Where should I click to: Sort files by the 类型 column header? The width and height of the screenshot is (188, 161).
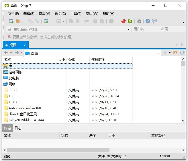[x=78, y=59]
